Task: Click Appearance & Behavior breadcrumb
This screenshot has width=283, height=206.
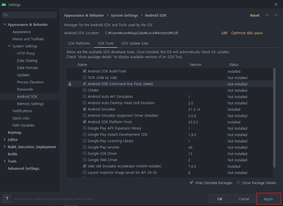Action: [84, 15]
